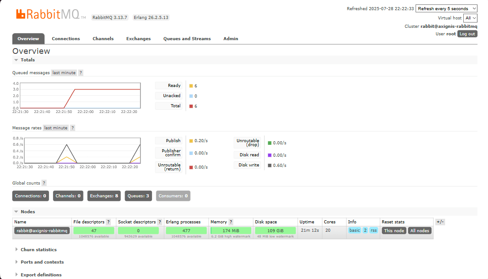Click the Memory 174 MiB bar
This screenshot has width=488, height=279.
[231, 231]
